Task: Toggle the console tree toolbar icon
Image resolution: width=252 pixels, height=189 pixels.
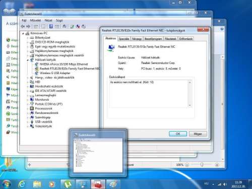Action: pos(36,26)
